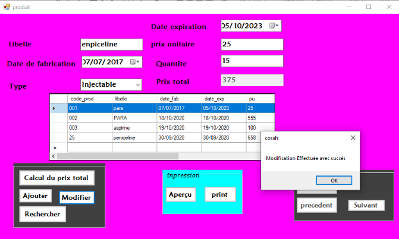The image size is (399, 239).
Task: Select cell 003 in code_prod column
Action: (x=90, y=128)
